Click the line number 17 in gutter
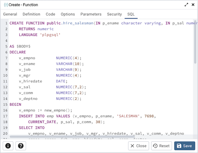Screen dimensions: 198x153 pyautogui.click(x=5, y=116)
